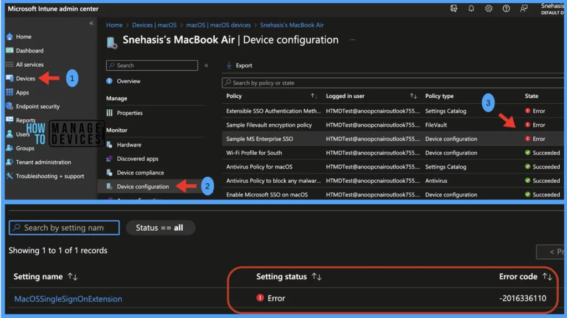The width and height of the screenshot is (567, 318).
Task: Collapse the device menu panel
Action: pos(207,65)
